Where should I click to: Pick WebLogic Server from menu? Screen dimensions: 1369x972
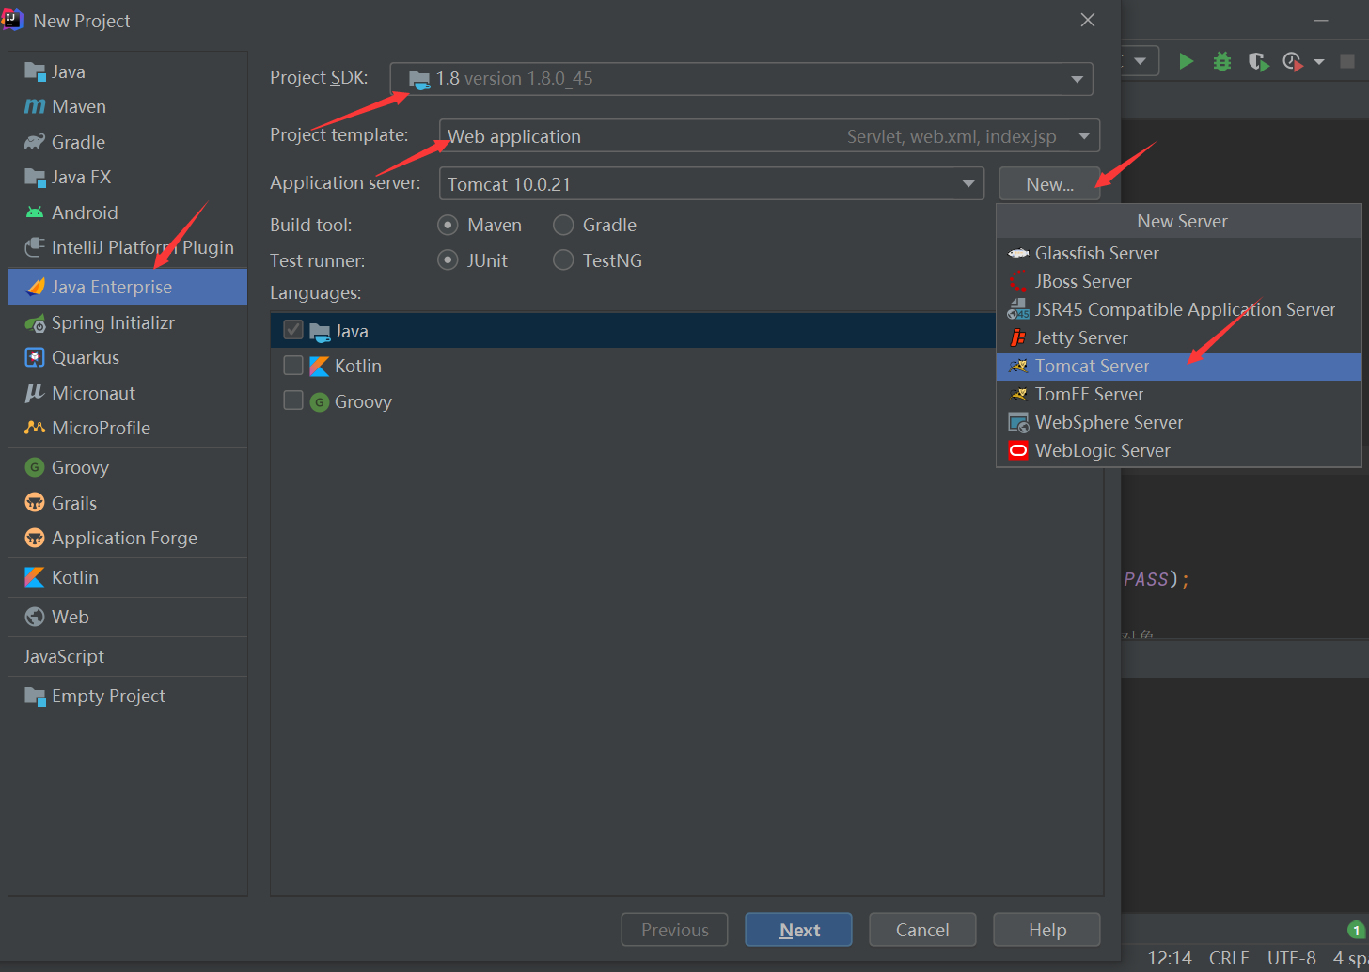[1178, 450]
